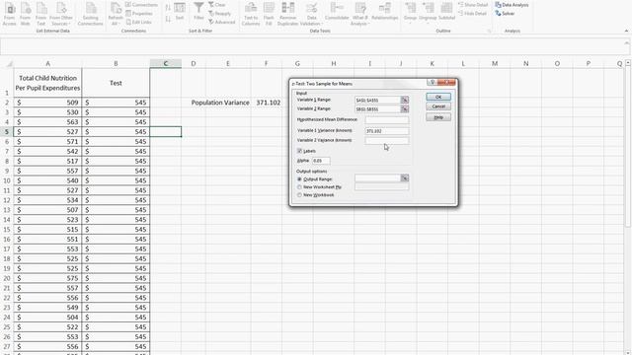Screen dimensions: 632x355
Task: Select New Workbook radio button
Action: [x=299, y=195]
